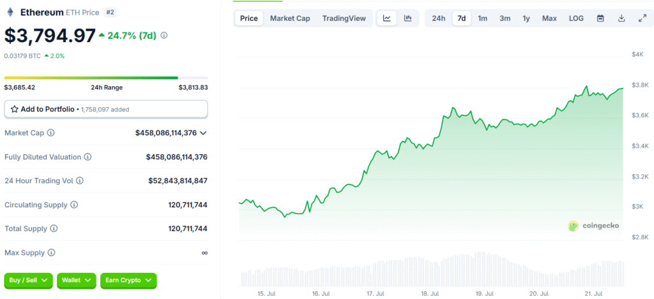Switch to the line chart view icon
The width and height of the screenshot is (654, 299).
coord(387,18)
